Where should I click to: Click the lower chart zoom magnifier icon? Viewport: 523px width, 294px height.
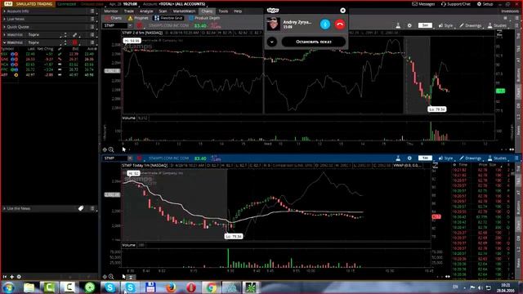111,277
